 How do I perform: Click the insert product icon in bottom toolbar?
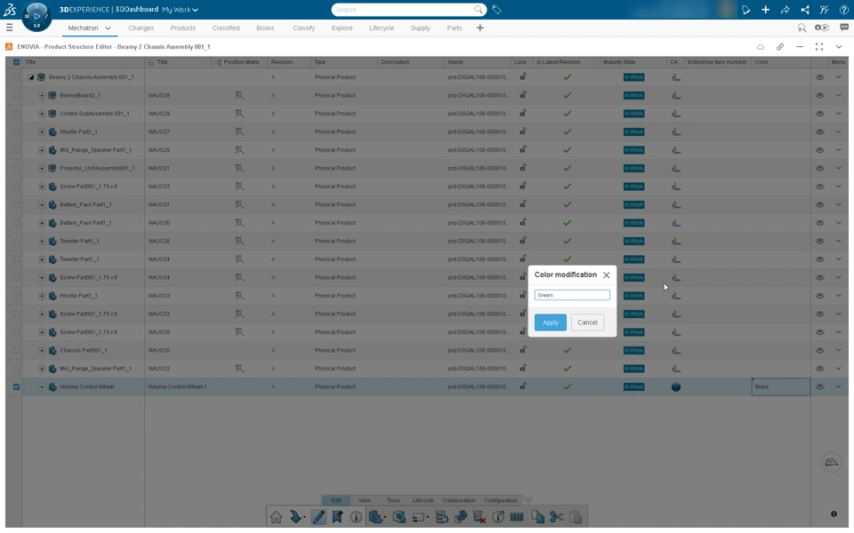[x=375, y=517]
